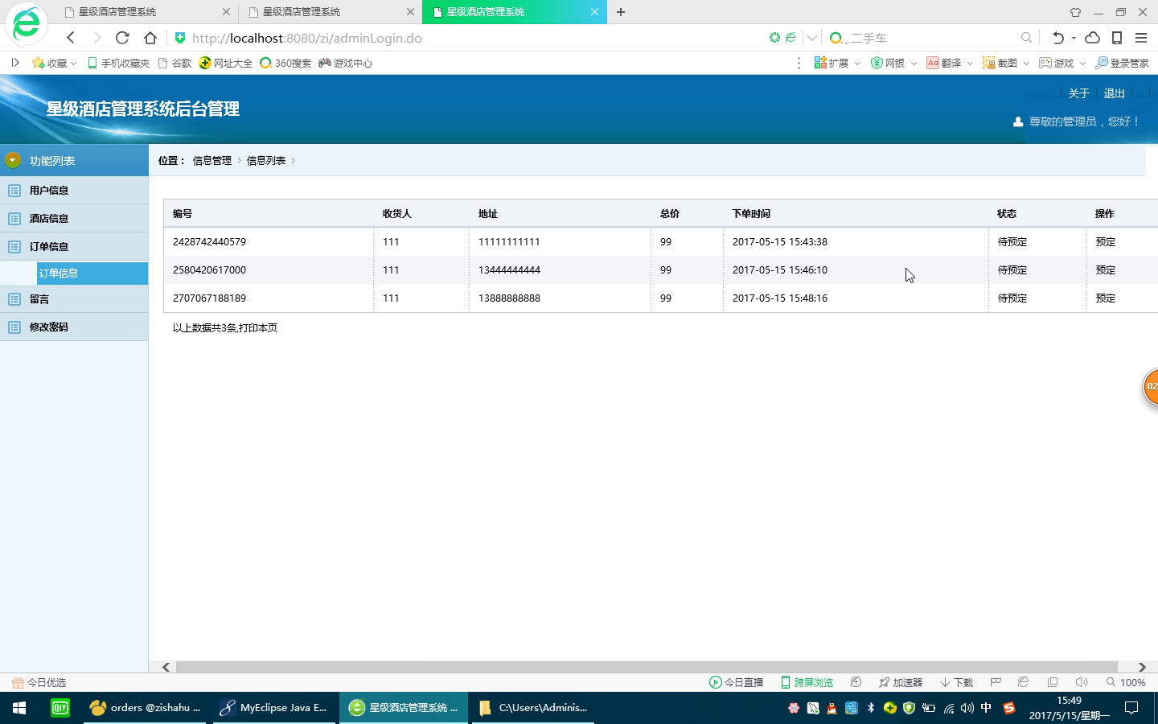Click 信息管理 in the breadcrumb
Image resolution: width=1158 pixels, height=724 pixels.
pos(212,160)
